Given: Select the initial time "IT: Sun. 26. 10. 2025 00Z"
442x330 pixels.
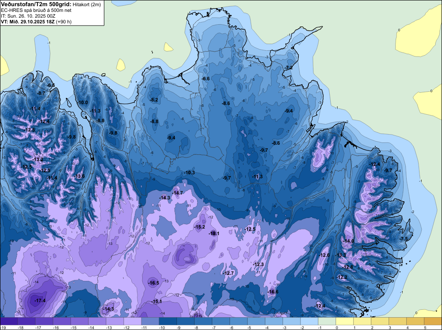Looking at the screenshot, I should click(x=28, y=16).
